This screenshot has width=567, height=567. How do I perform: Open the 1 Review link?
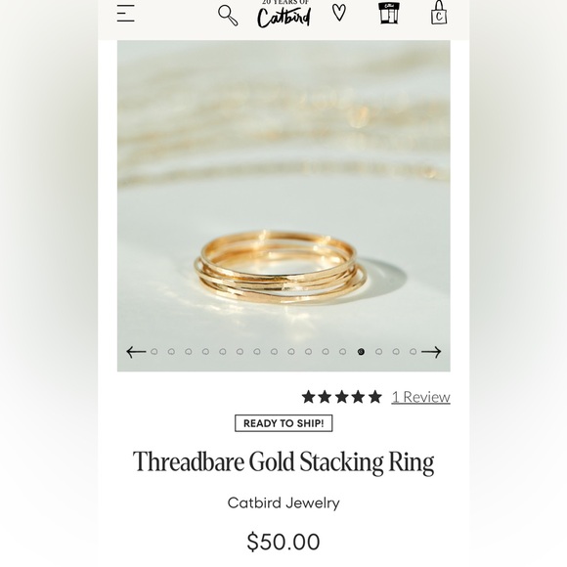pyautogui.click(x=421, y=397)
